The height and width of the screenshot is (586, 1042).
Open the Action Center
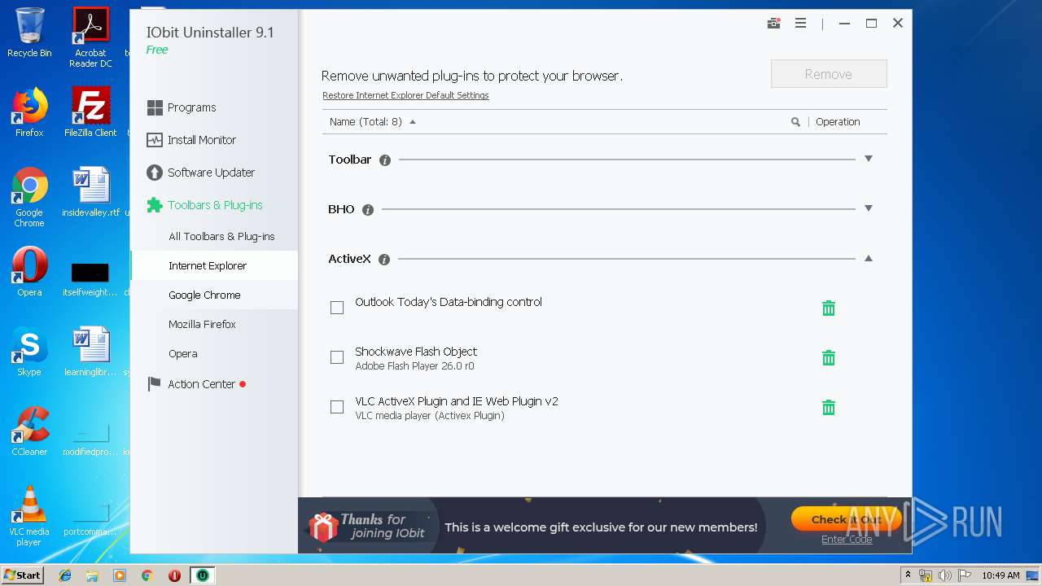coord(195,384)
